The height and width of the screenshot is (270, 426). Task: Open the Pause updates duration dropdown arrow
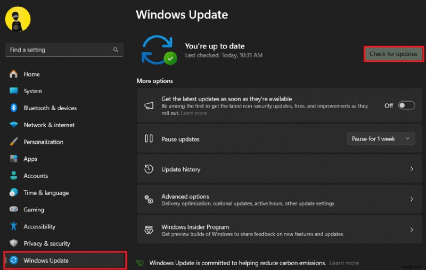(407, 138)
